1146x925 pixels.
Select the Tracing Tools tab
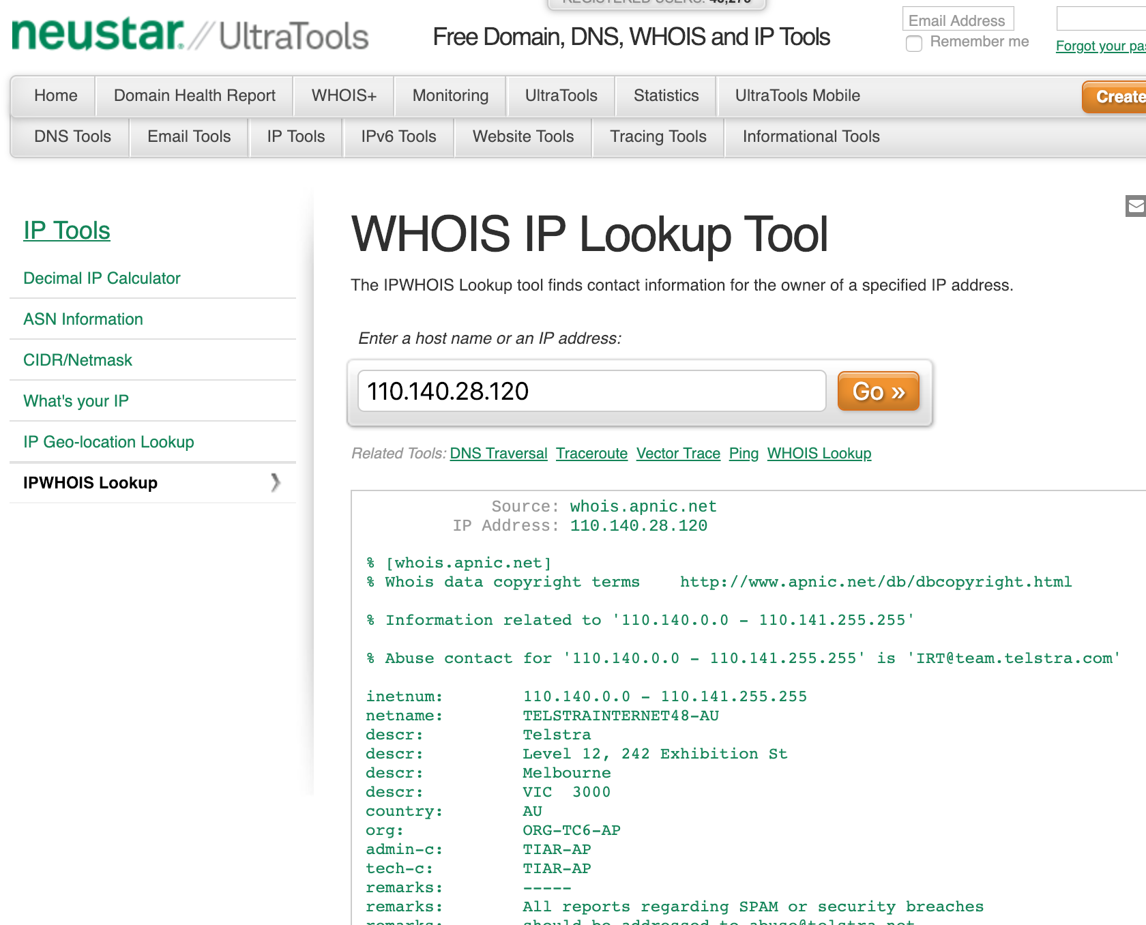tap(658, 136)
